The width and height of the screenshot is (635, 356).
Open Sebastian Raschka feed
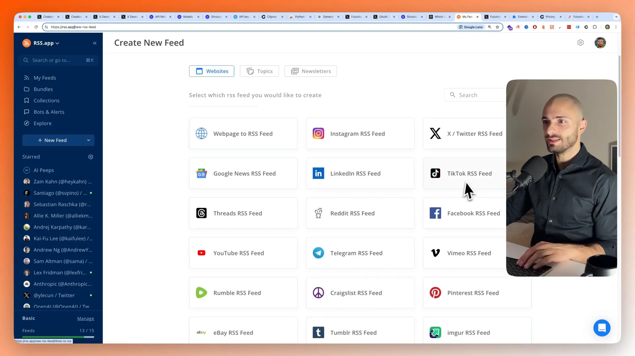(58, 204)
